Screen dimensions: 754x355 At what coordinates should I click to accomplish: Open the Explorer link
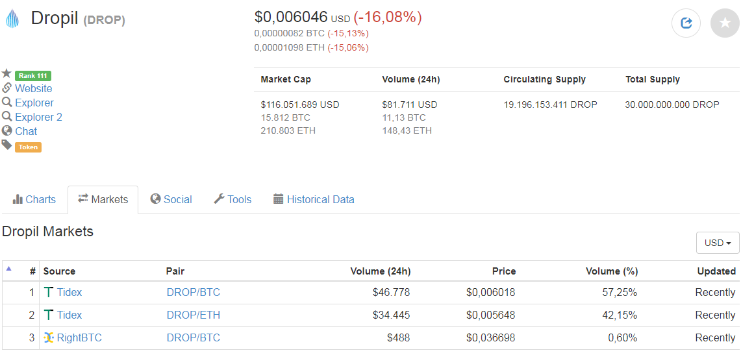pos(34,103)
